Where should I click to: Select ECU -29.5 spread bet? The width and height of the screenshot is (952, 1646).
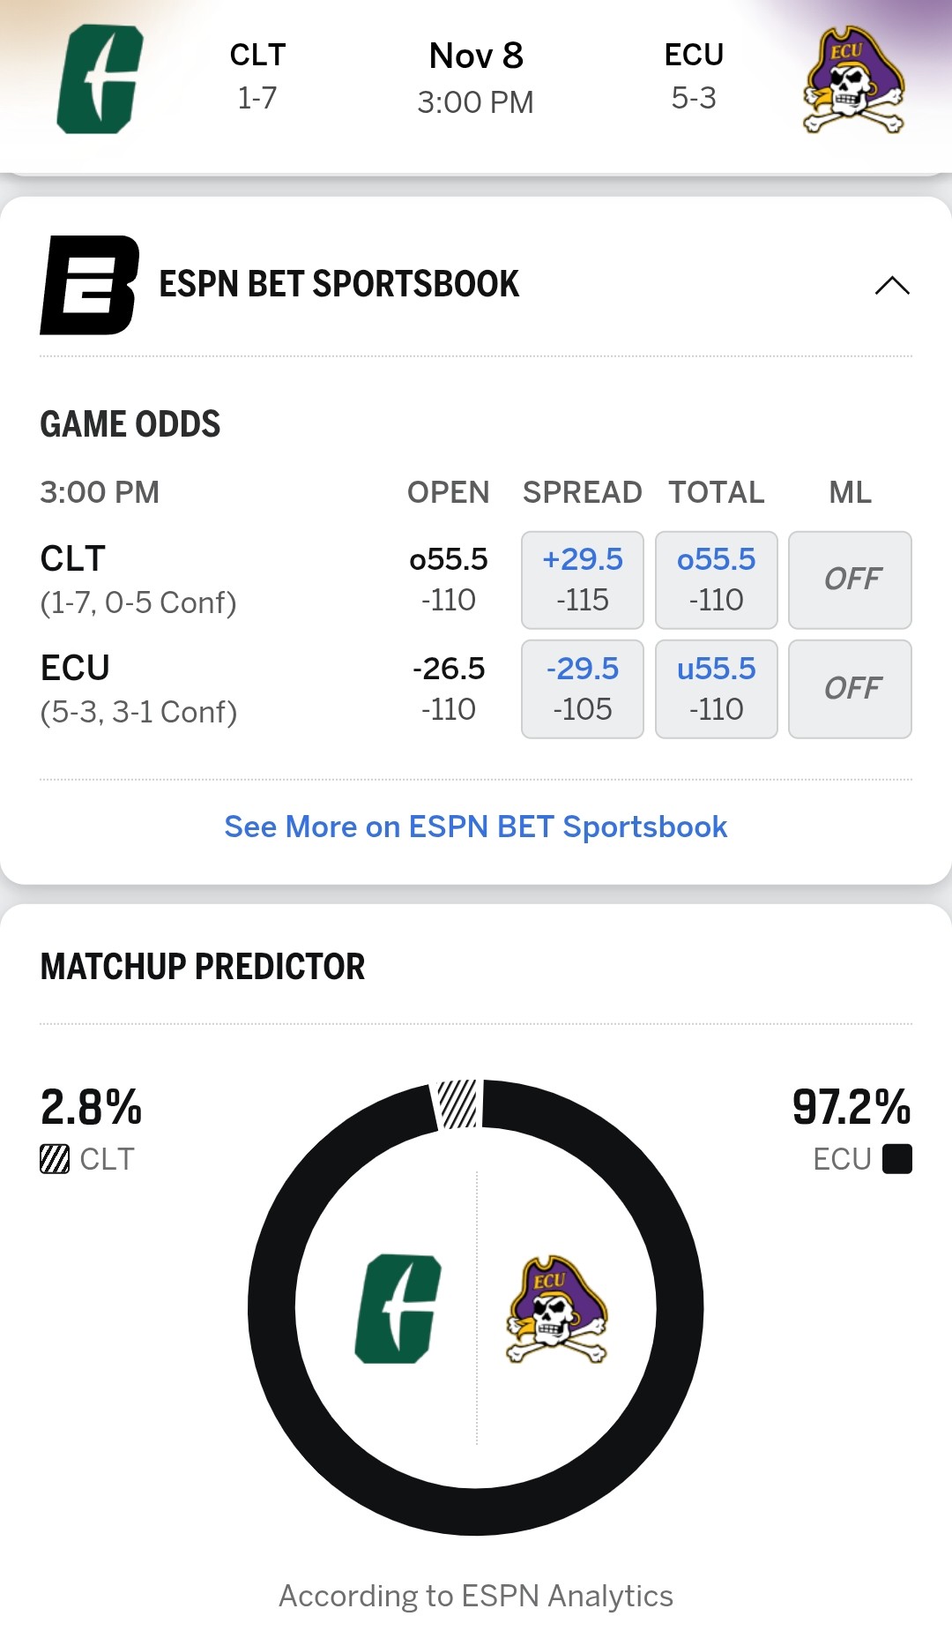582,689
